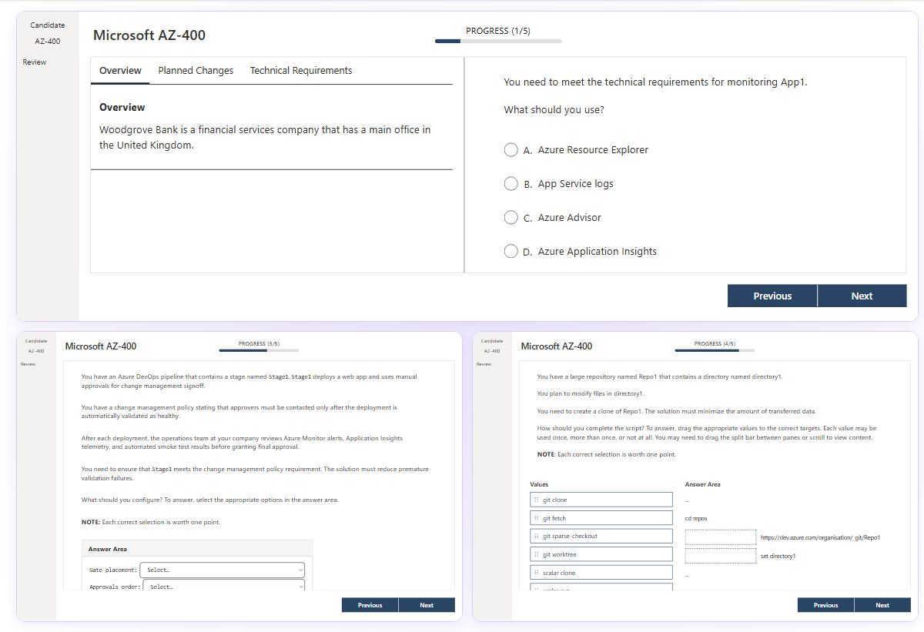924x632 pixels.
Task: Click the drag handle on scalar clone
Action: point(536,573)
